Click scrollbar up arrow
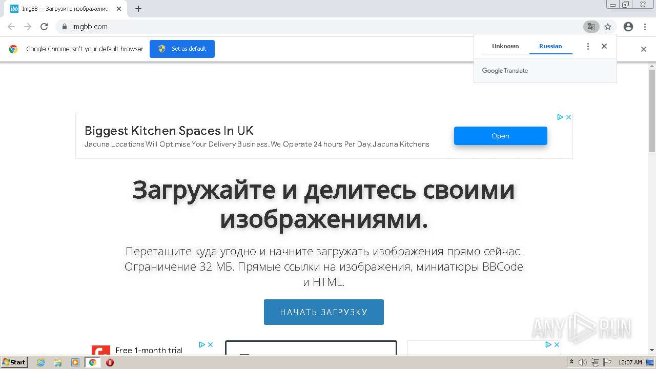Image resolution: width=656 pixels, height=369 pixels. 652,66
